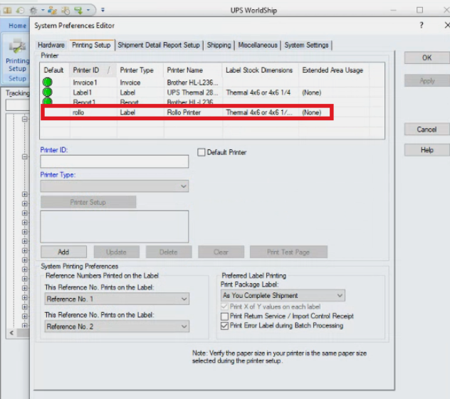The image size is (450, 399).
Task: Click the question mark help icon in the title bar
Action: pos(422,25)
